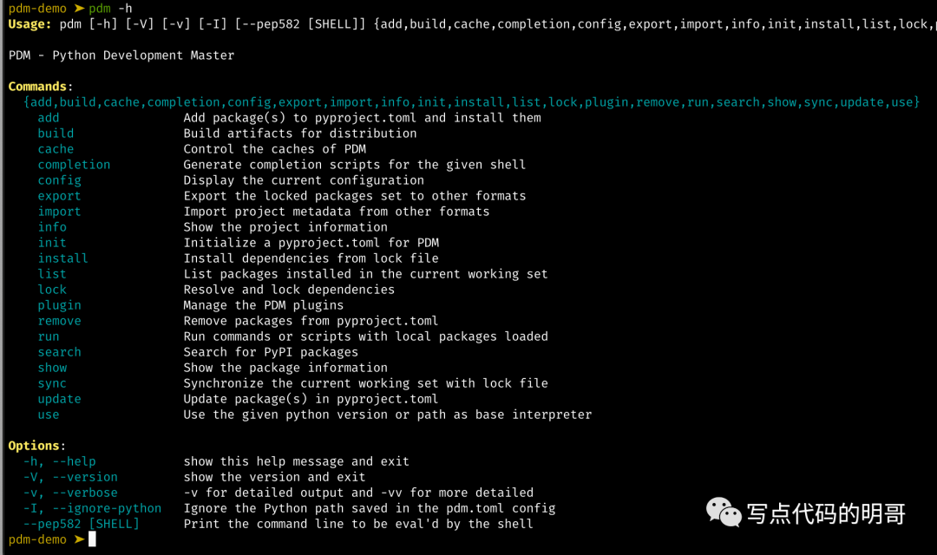Click the '-V, --version' option
937x555 pixels.
coord(70,477)
